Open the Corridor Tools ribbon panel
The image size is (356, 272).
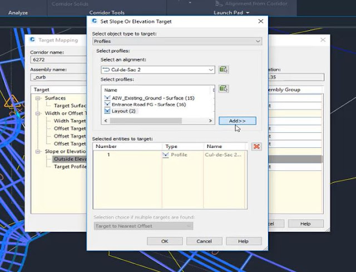pyautogui.click(x=107, y=13)
